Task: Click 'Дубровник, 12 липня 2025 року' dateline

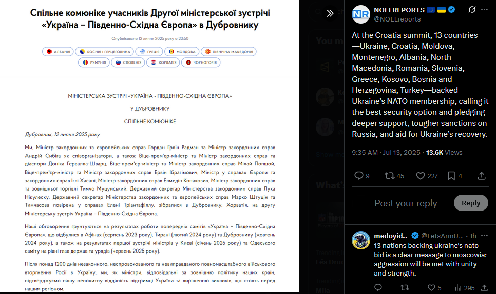Action: click(62, 134)
